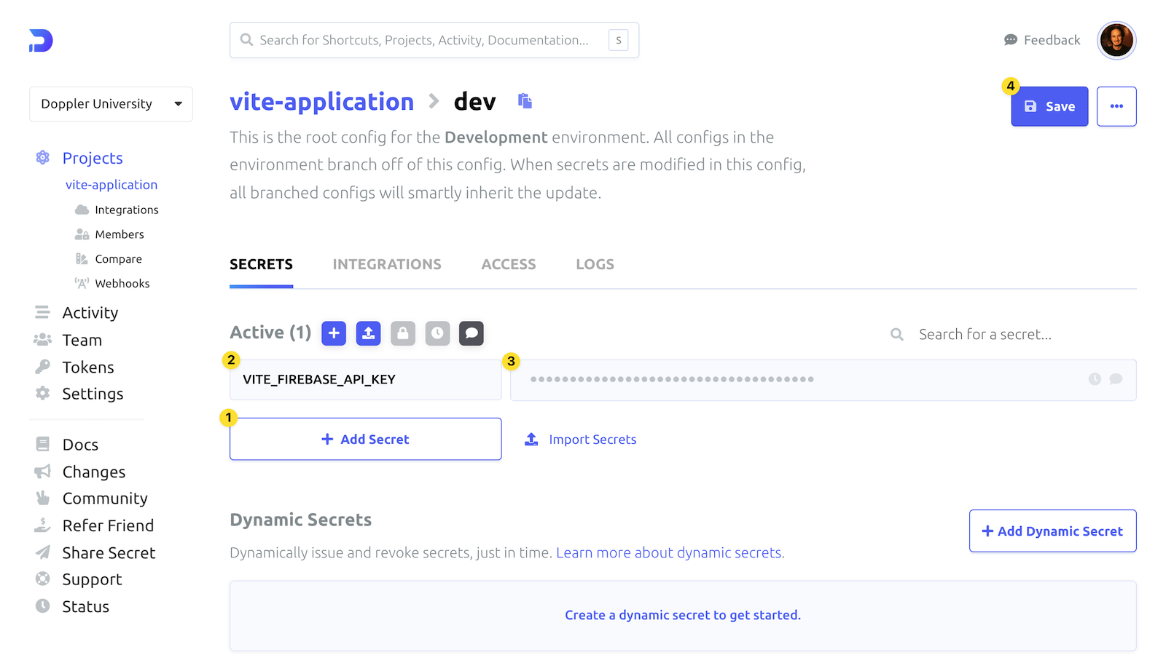The height and width of the screenshot is (655, 1166).
Task: Open Settings in the sidebar
Action: 93,394
